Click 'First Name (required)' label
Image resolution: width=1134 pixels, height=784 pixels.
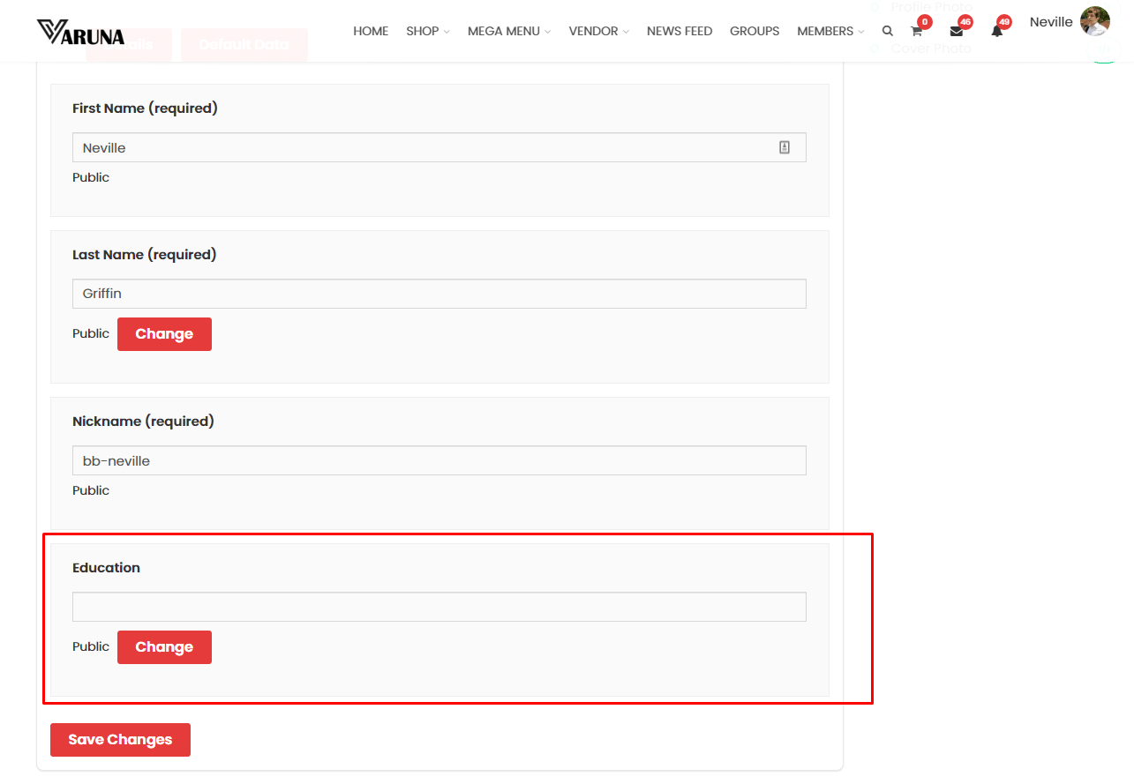pyautogui.click(x=145, y=108)
